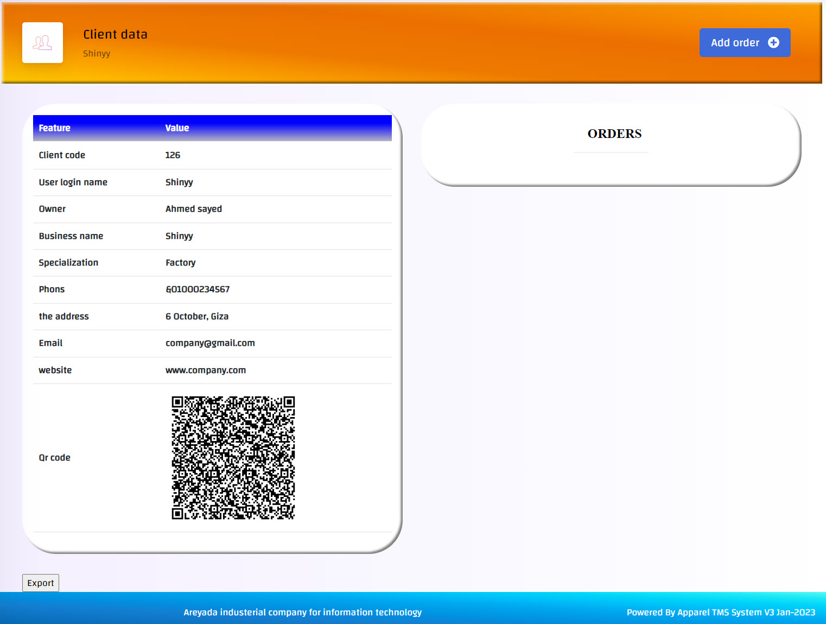Click the Business name row label

[71, 236]
